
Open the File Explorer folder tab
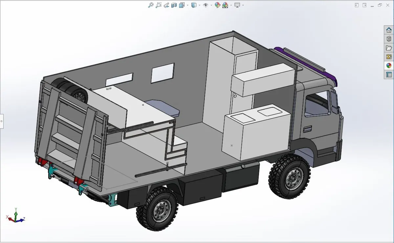coord(389,48)
